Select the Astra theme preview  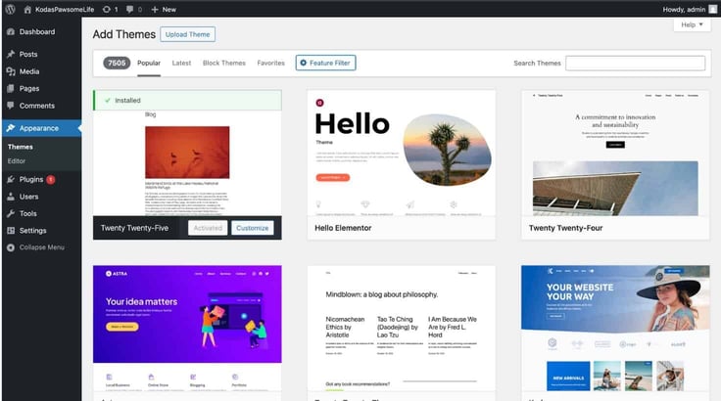[187, 328]
